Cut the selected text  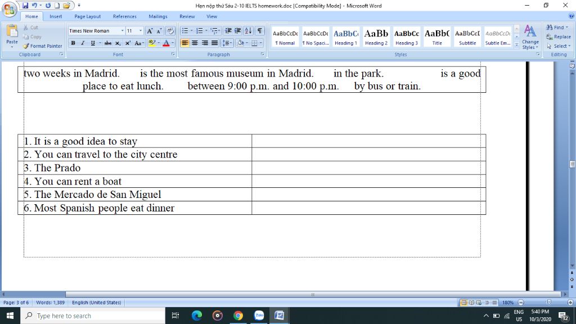click(x=30, y=28)
